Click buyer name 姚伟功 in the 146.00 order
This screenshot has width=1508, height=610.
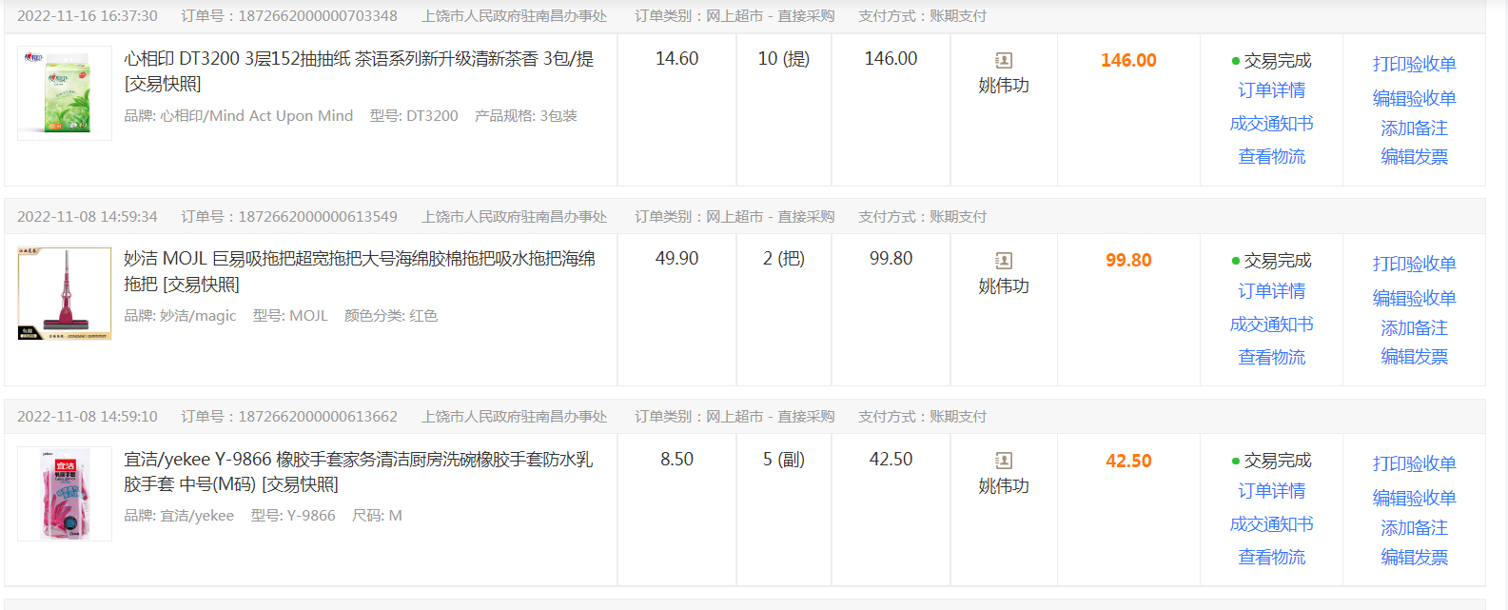[x=1004, y=86]
